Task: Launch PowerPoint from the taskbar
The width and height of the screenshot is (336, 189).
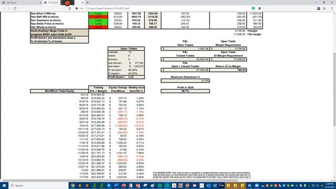Action: [x=124, y=185]
